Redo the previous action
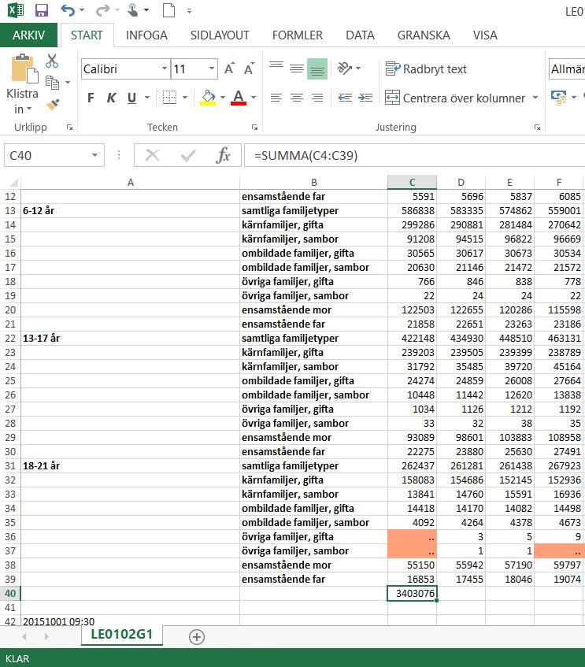 pos(102,9)
